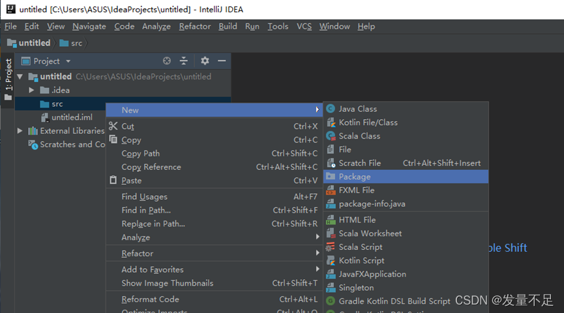
Task: Collapse the untitled project root node
Action: pyautogui.click(x=20, y=76)
